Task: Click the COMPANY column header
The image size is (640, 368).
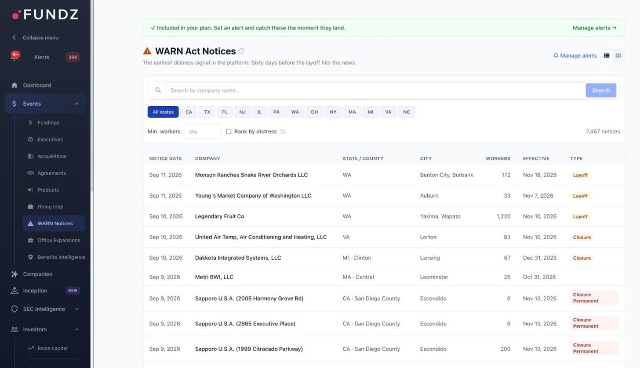Action: click(x=207, y=159)
